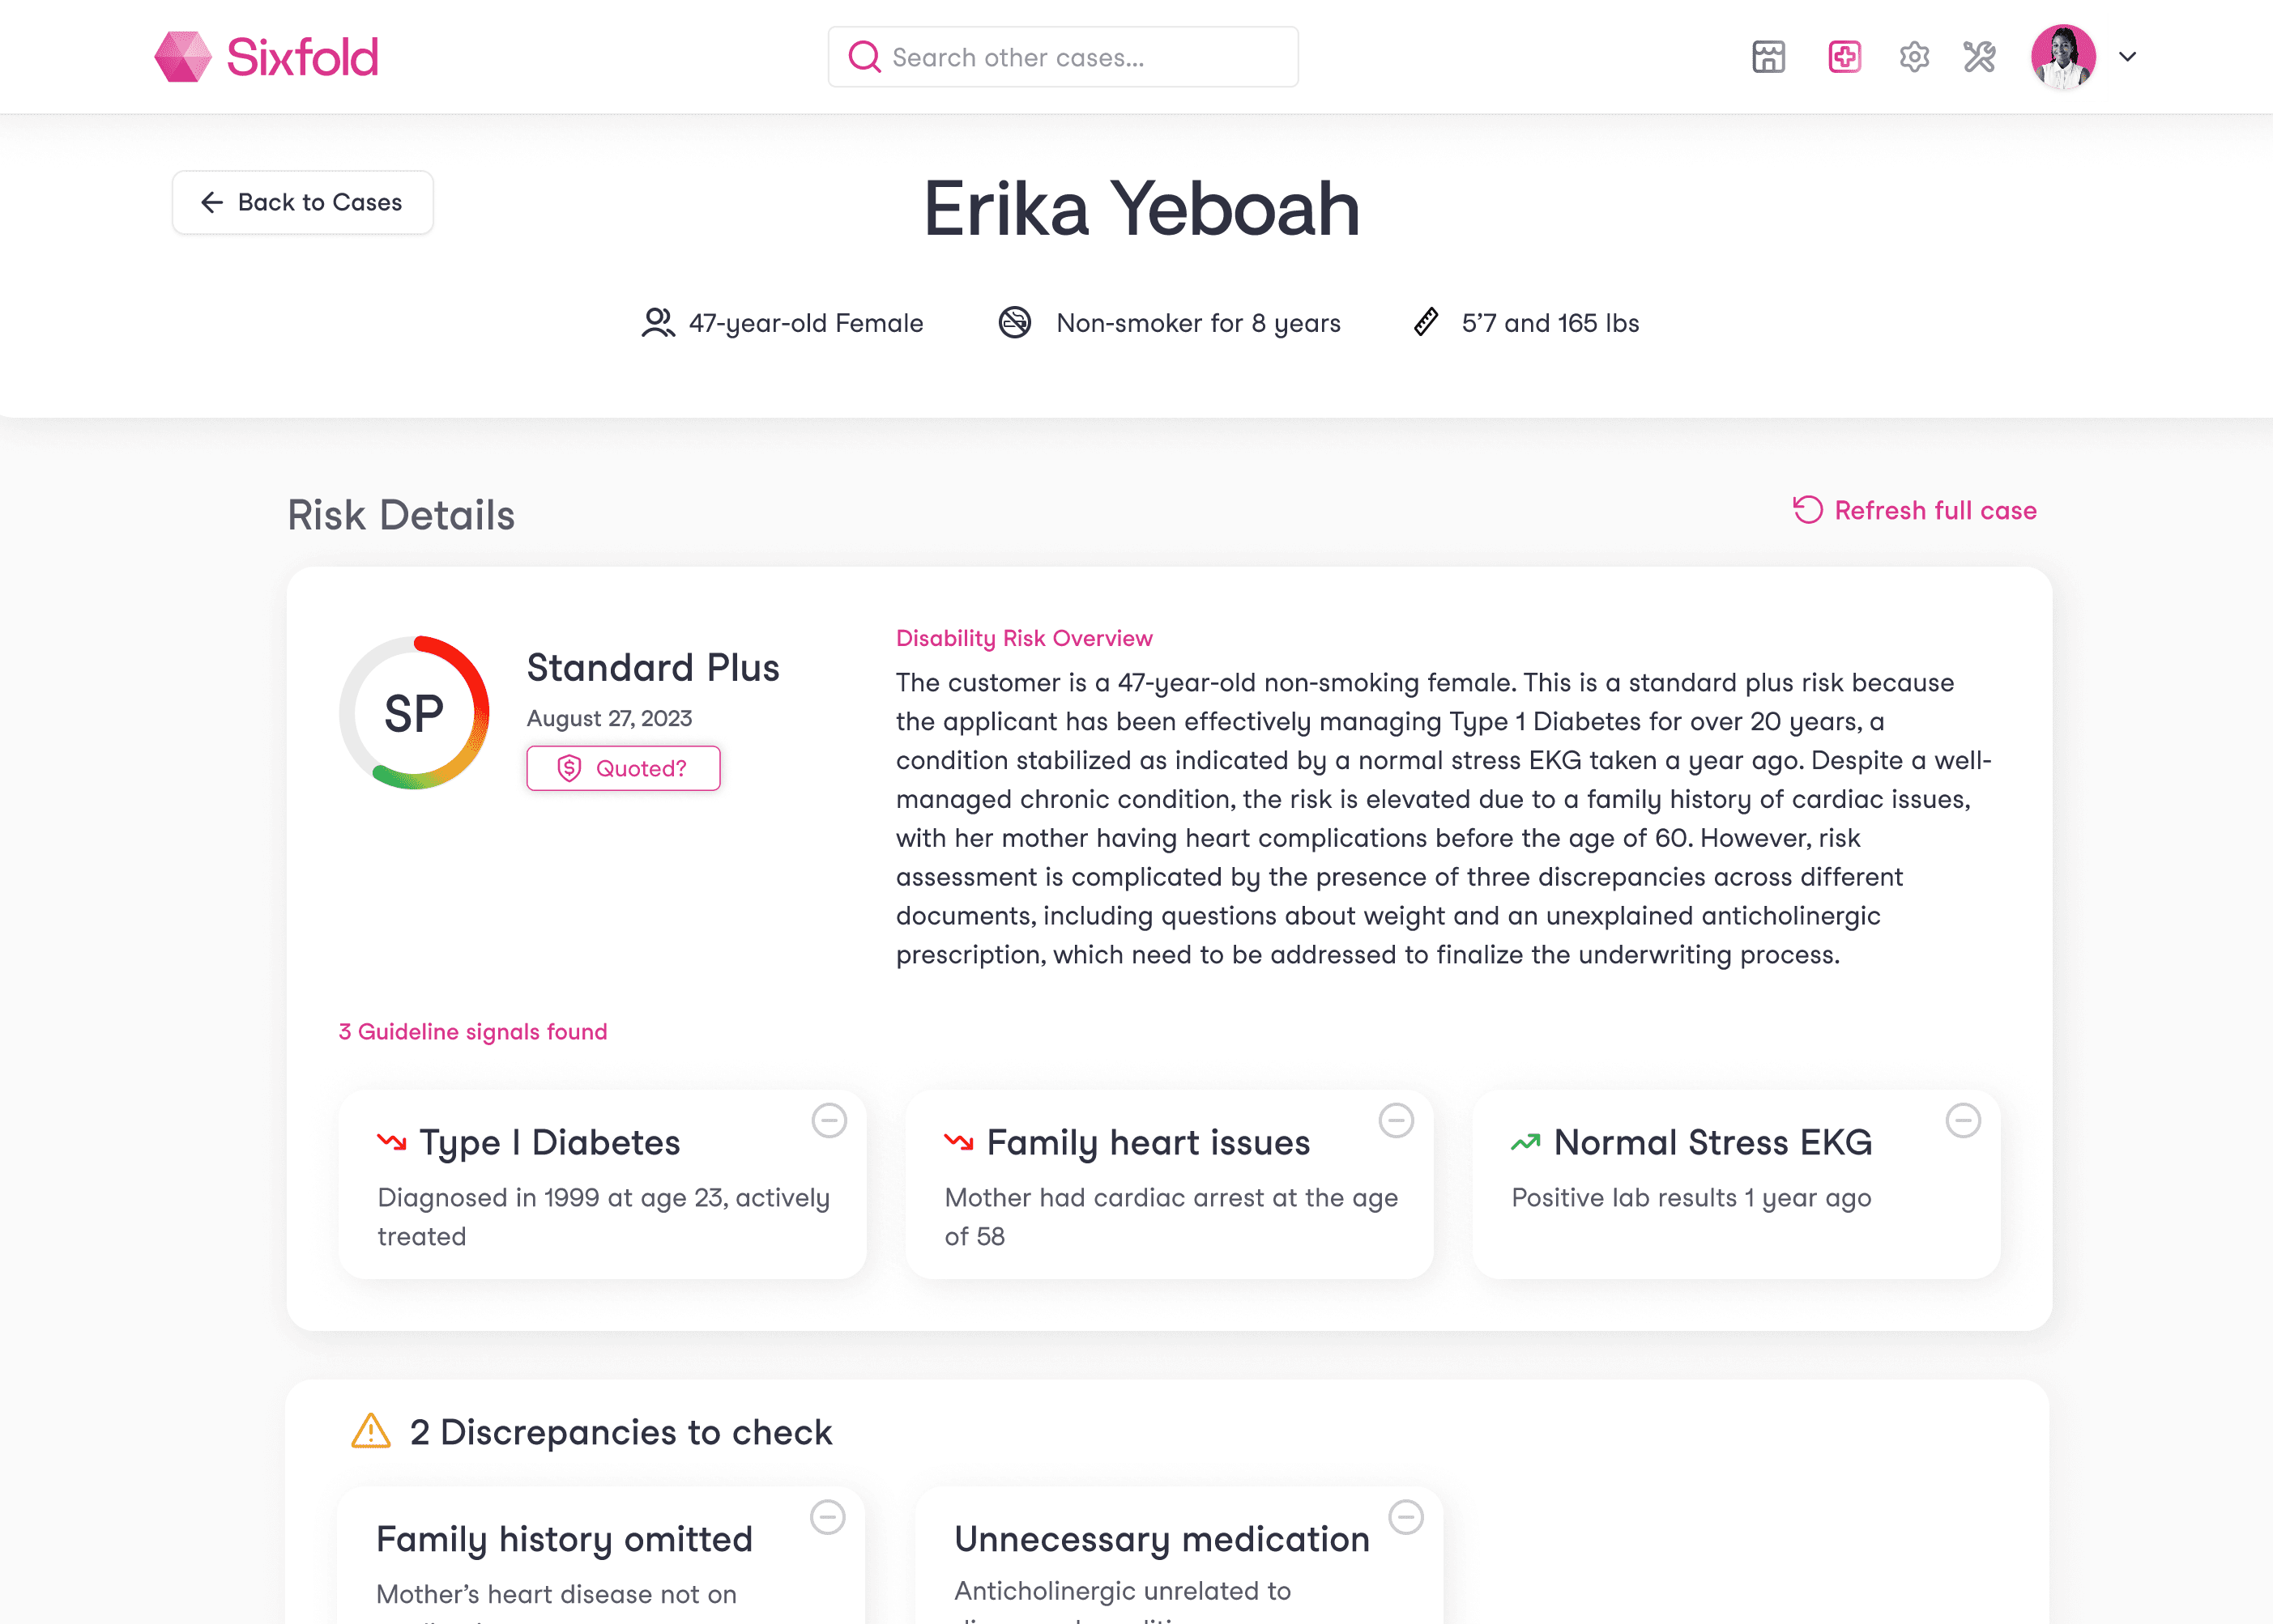Collapse the Unnecessary medication discrepancy
Image resolution: width=2273 pixels, height=1624 pixels.
tap(1405, 1517)
